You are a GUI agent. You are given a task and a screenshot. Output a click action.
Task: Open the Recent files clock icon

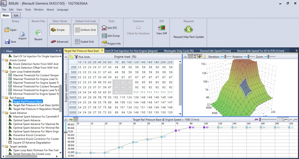pyautogui.click(x=38, y=33)
